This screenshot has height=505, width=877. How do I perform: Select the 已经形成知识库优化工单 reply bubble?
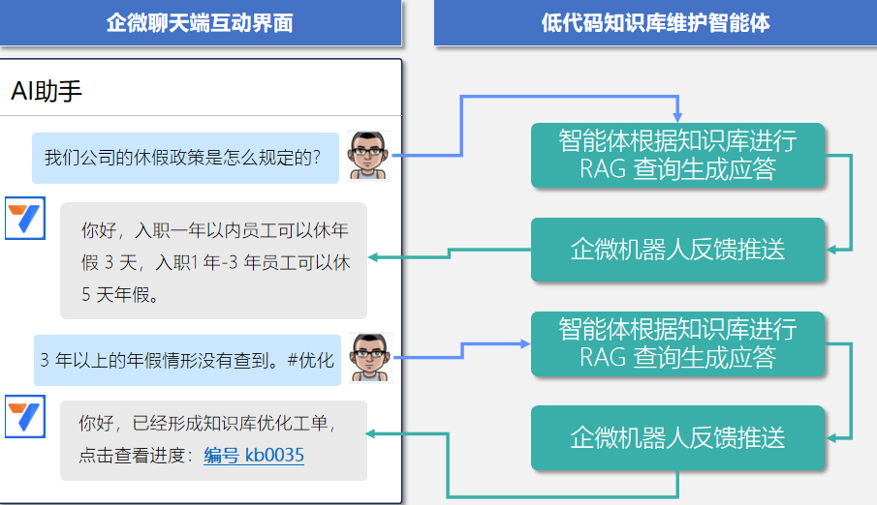pos(213,440)
